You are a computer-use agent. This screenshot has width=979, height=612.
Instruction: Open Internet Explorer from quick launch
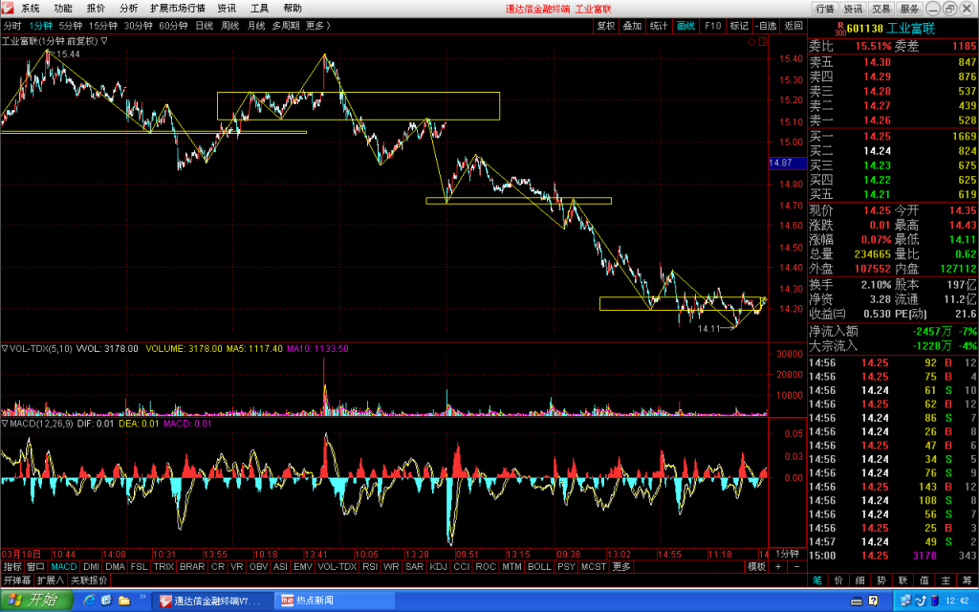click(x=89, y=601)
